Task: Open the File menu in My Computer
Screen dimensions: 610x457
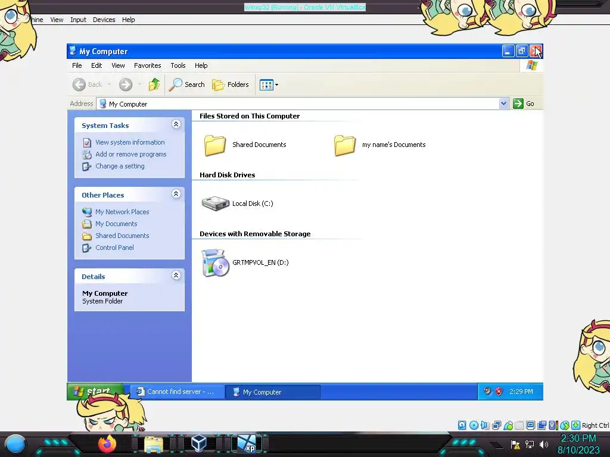Action: [x=77, y=65]
